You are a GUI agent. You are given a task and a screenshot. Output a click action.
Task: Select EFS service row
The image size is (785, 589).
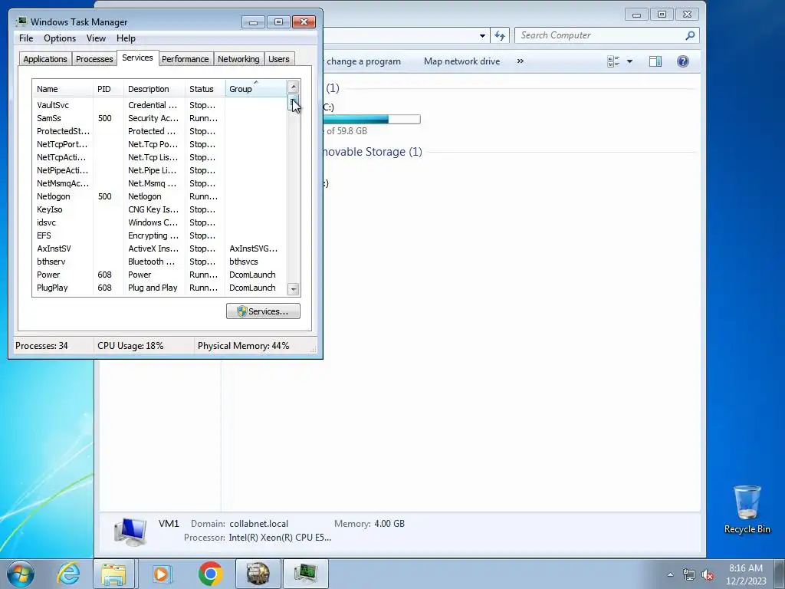pyautogui.click(x=159, y=235)
